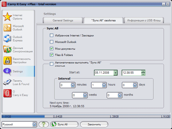Uncheck the Мои документы checkbox

tap(52, 49)
